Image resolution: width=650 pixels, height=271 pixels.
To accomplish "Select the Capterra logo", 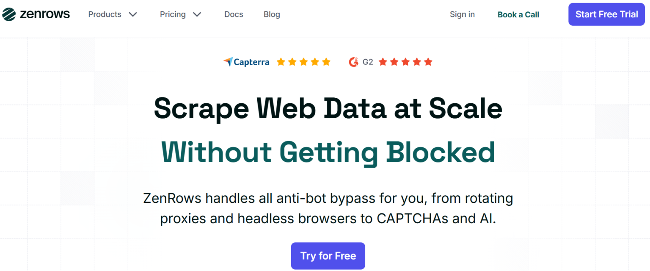I will point(246,62).
